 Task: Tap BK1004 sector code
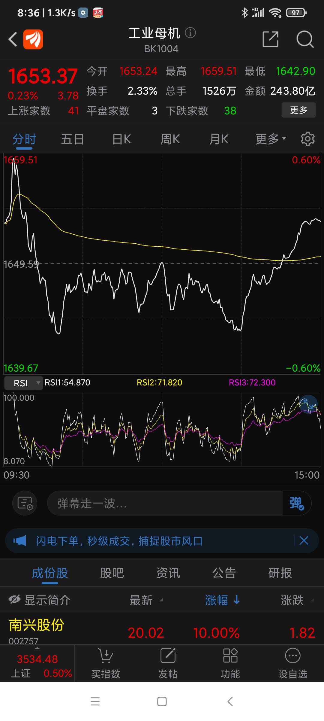pyautogui.click(x=161, y=49)
